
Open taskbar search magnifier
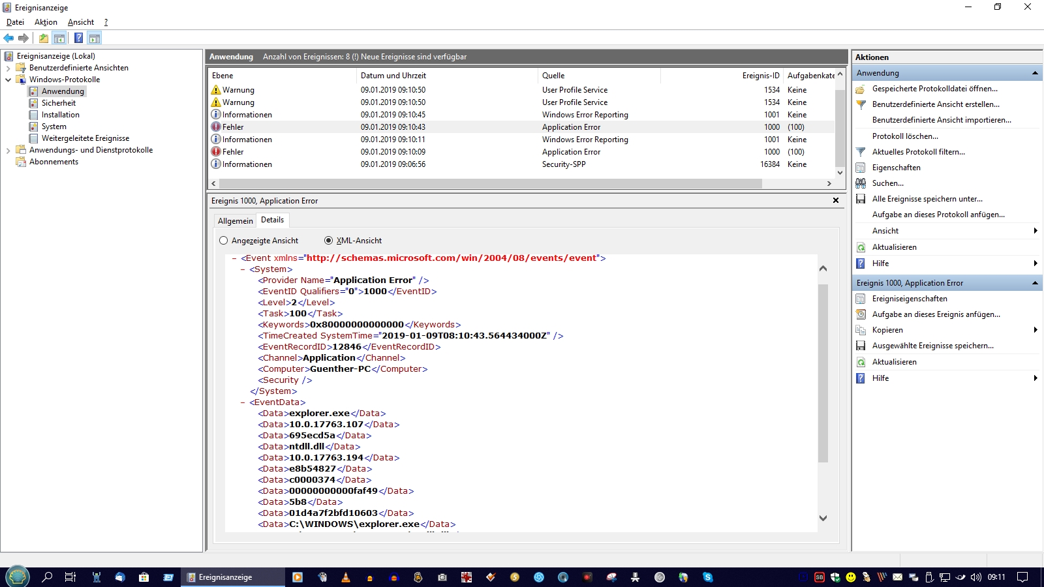pyautogui.click(x=47, y=577)
